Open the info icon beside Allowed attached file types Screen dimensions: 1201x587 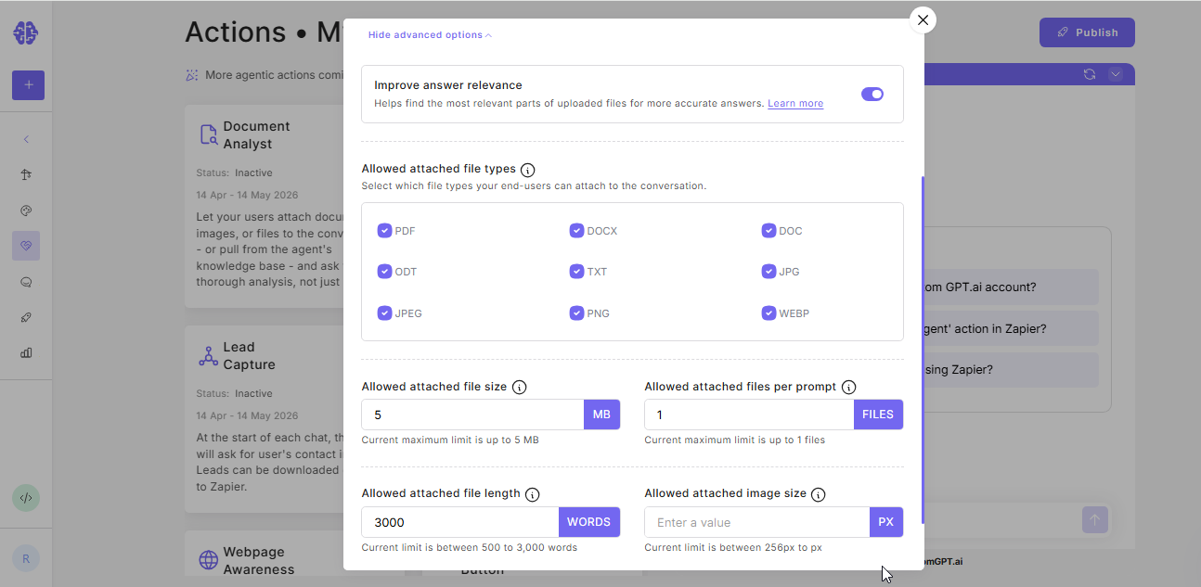point(527,170)
